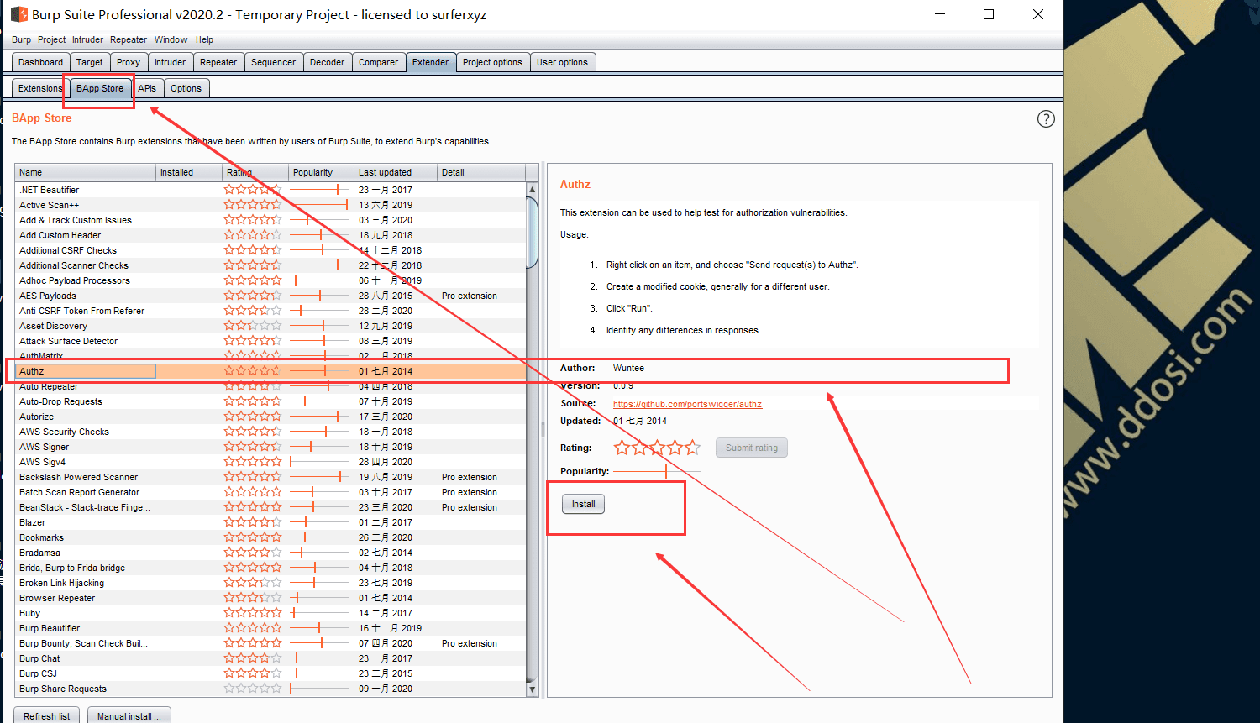Click the Refresh list button

(x=47, y=716)
